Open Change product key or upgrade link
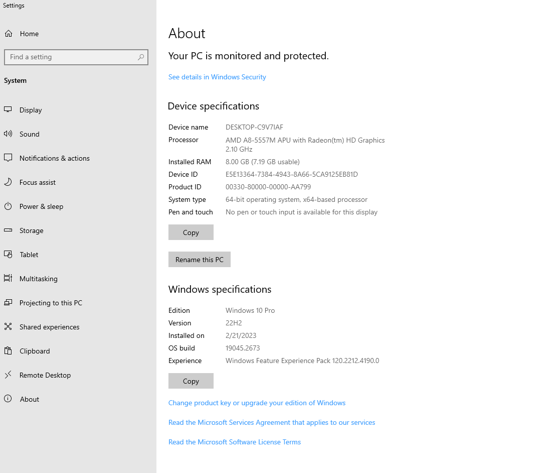This screenshot has width=547, height=473. coord(257,403)
